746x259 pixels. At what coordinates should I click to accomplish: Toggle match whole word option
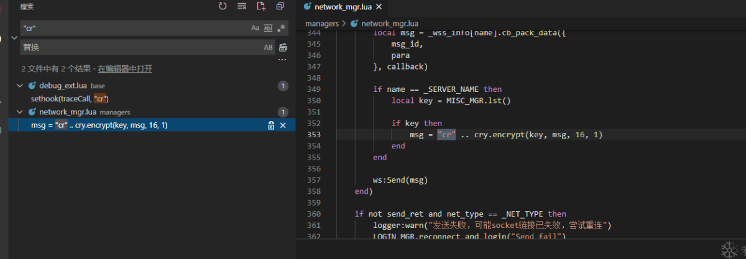coord(268,28)
